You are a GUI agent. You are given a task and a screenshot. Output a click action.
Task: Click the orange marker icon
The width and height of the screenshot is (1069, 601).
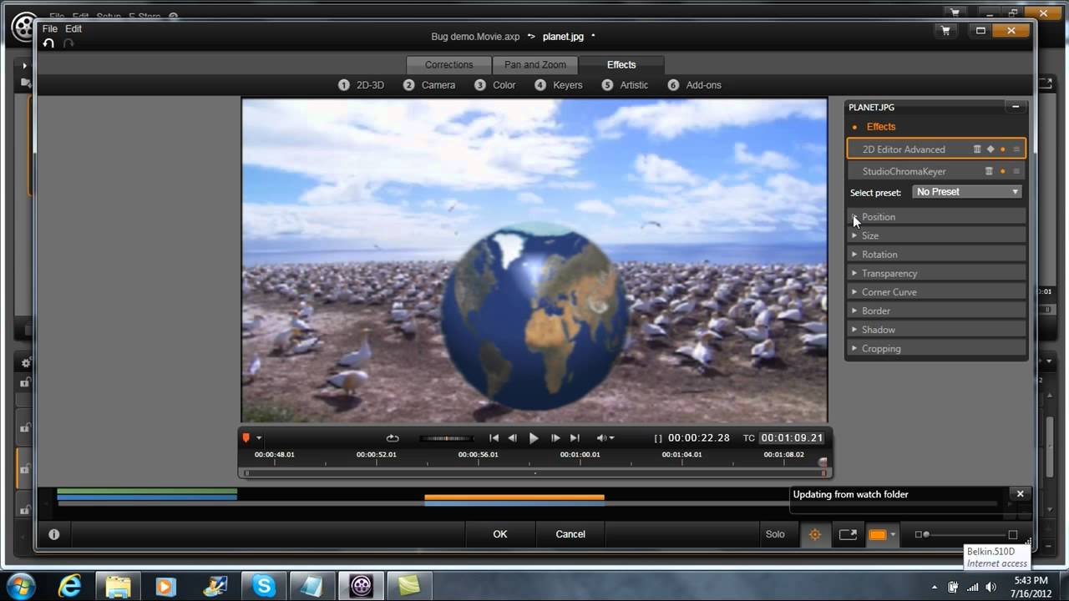pos(246,438)
